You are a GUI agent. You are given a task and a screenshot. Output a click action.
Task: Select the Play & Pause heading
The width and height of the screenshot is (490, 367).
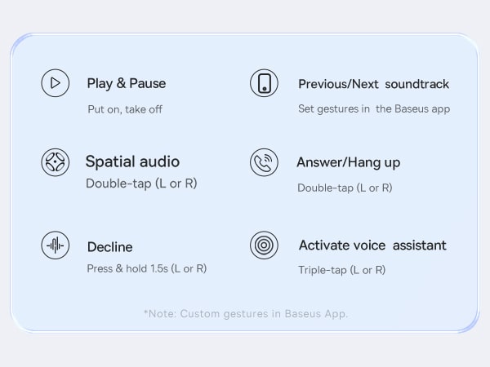[x=127, y=83]
